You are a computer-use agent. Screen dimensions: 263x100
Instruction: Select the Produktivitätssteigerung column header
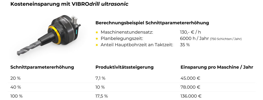[x=125, y=67]
